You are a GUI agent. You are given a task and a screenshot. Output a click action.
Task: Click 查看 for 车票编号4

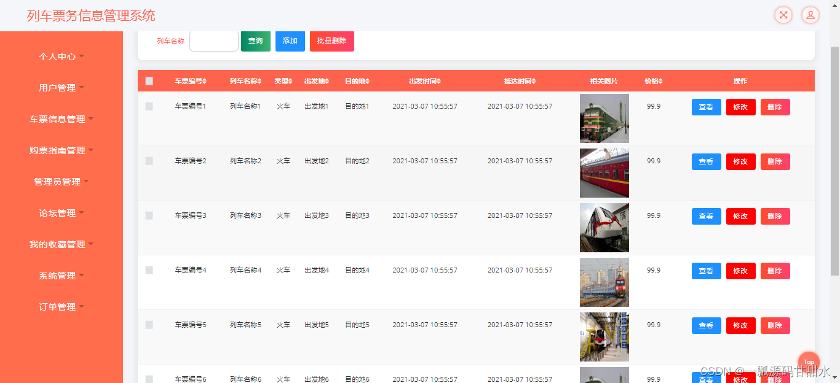pos(707,271)
